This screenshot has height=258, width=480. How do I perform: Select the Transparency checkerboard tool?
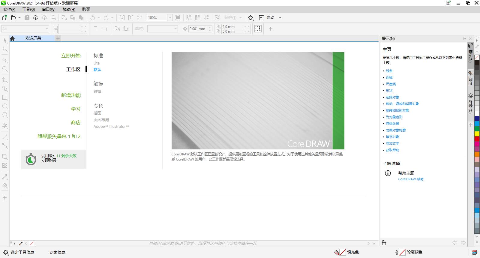[x=5, y=165]
